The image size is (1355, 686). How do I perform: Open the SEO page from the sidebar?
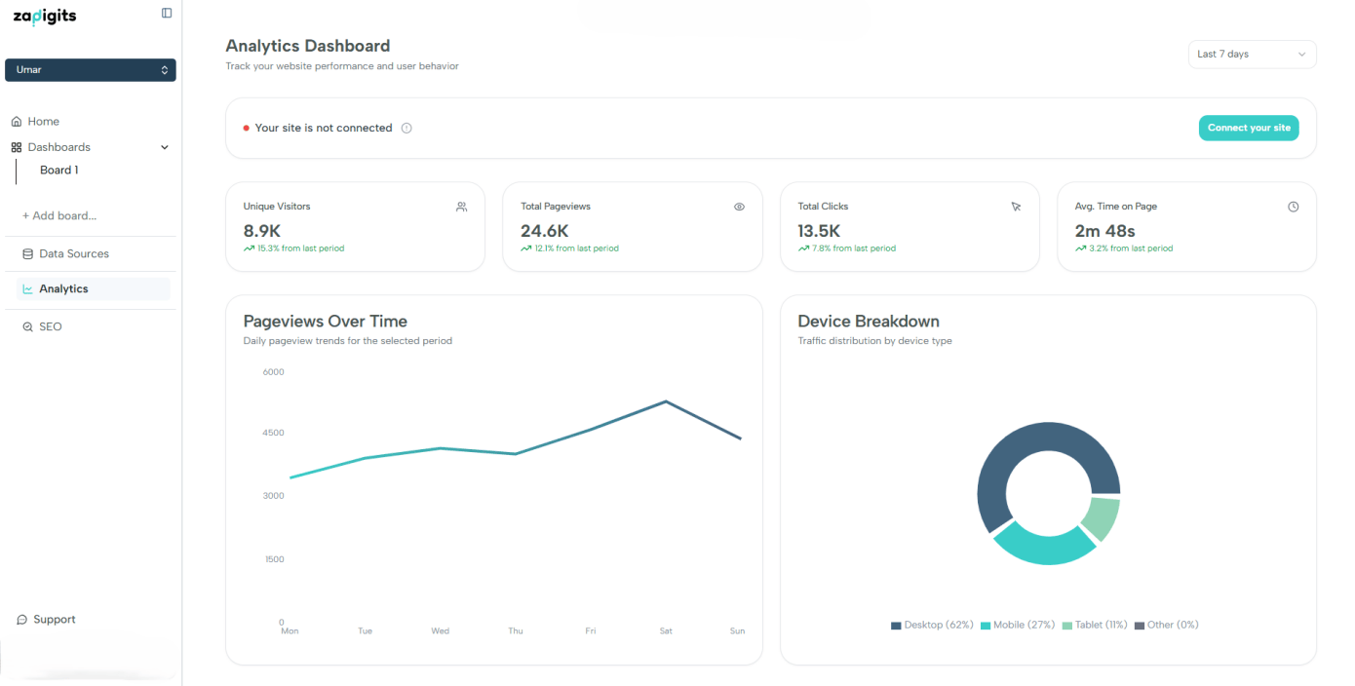tap(50, 327)
